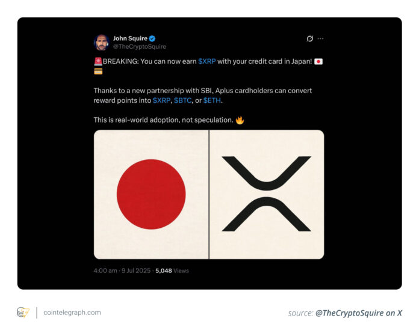419x336 pixels.
Task: Click the credit card emoji
Action: [x=98, y=72]
